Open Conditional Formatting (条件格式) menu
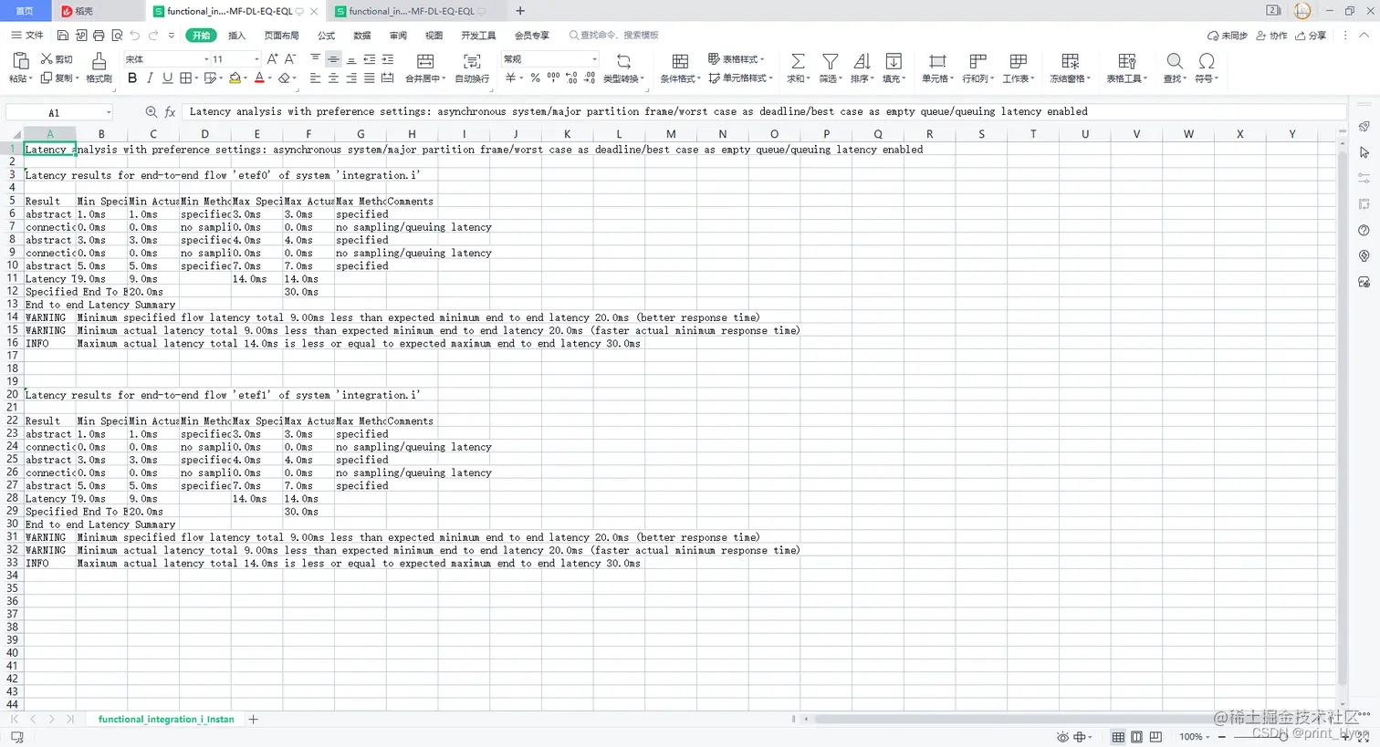Screen dimensions: 1380x747 point(680,67)
